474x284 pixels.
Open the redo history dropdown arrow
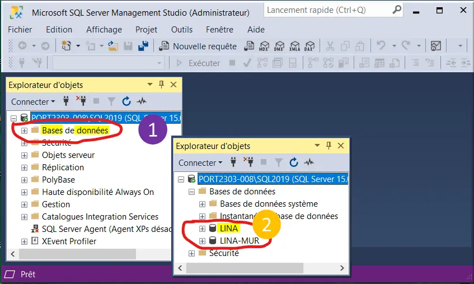pyautogui.click(x=419, y=46)
